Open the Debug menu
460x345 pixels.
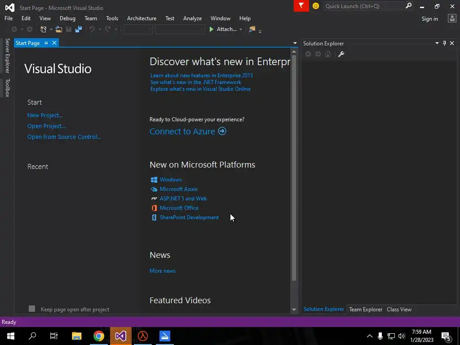click(67, 18)
